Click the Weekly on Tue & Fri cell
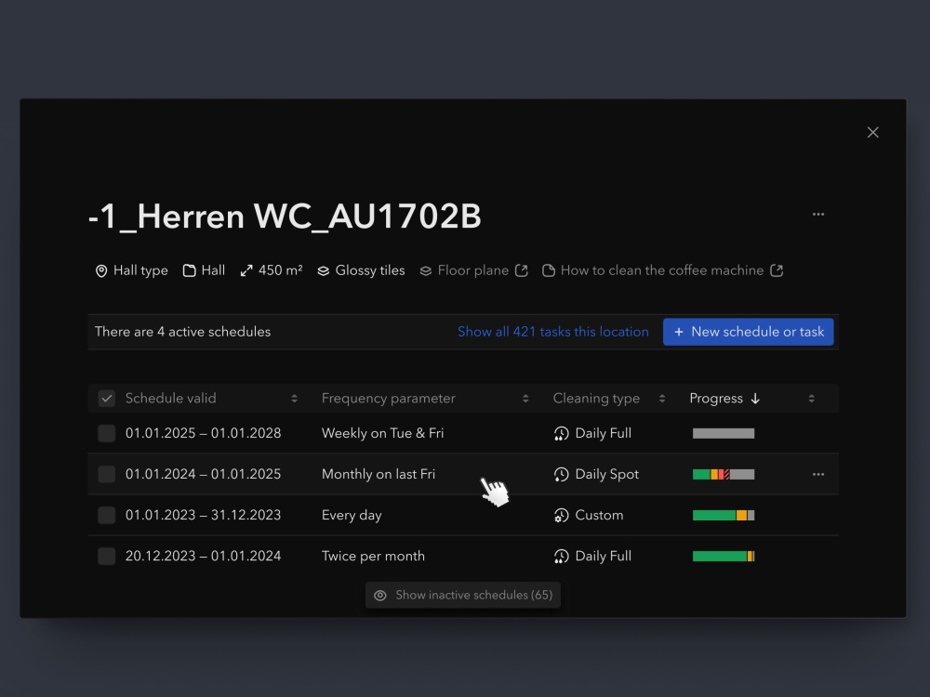The image size is (930, 697). (x=382, y=433)
